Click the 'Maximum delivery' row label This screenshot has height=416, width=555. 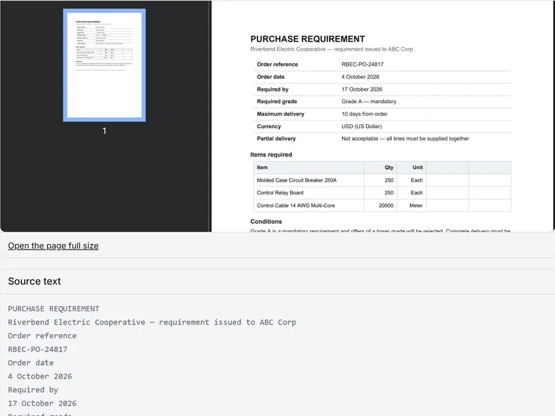(x=280, y=114)
